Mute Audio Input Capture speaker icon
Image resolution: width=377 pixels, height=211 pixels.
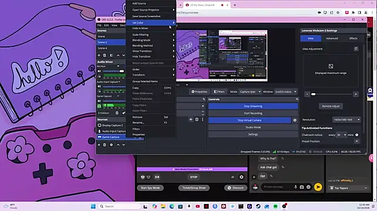[99, 86]
